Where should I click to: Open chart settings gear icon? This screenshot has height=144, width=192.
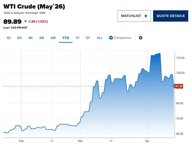click(141, 38)
